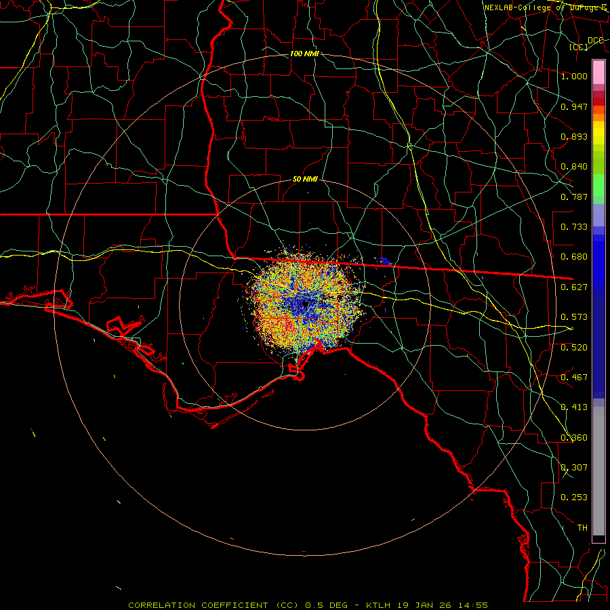610x610 pixels.
Task: Click the Correlation Coefficient KTLH caption text
Action: pos(308,605)
